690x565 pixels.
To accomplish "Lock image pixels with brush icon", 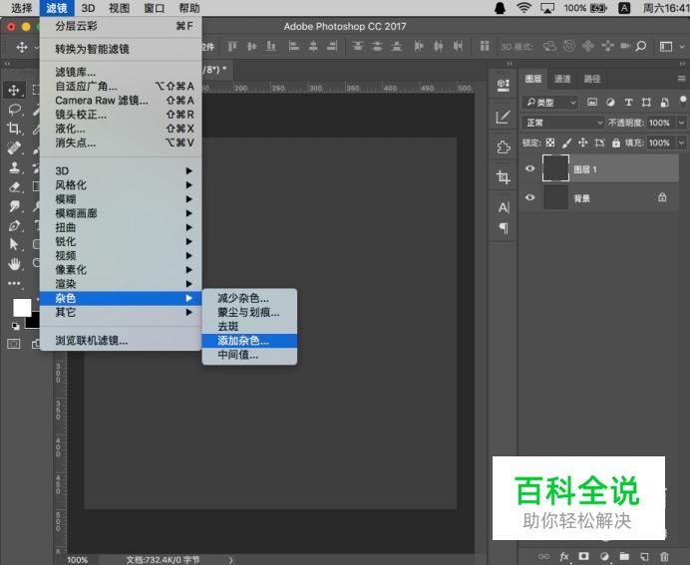I will [566, 142].
